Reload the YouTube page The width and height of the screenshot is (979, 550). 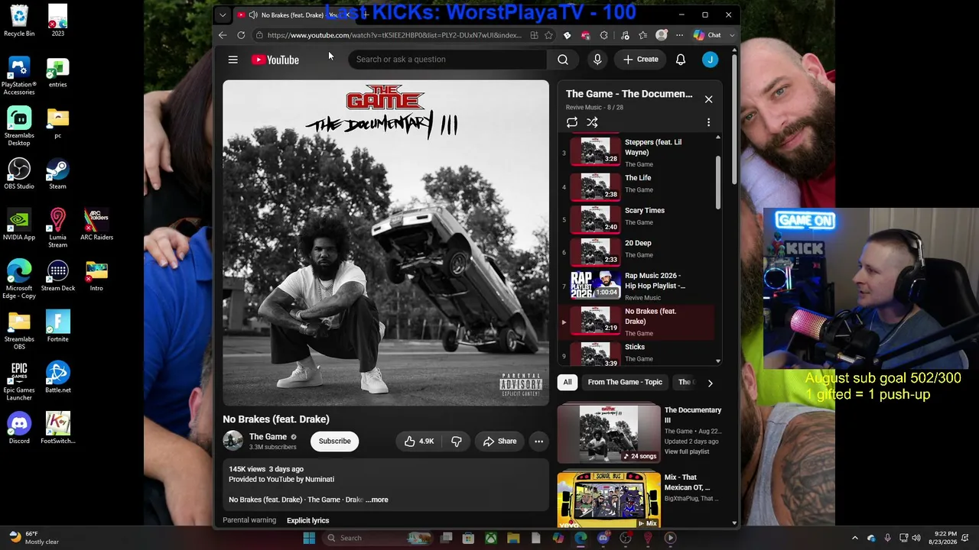click(241, 35)
